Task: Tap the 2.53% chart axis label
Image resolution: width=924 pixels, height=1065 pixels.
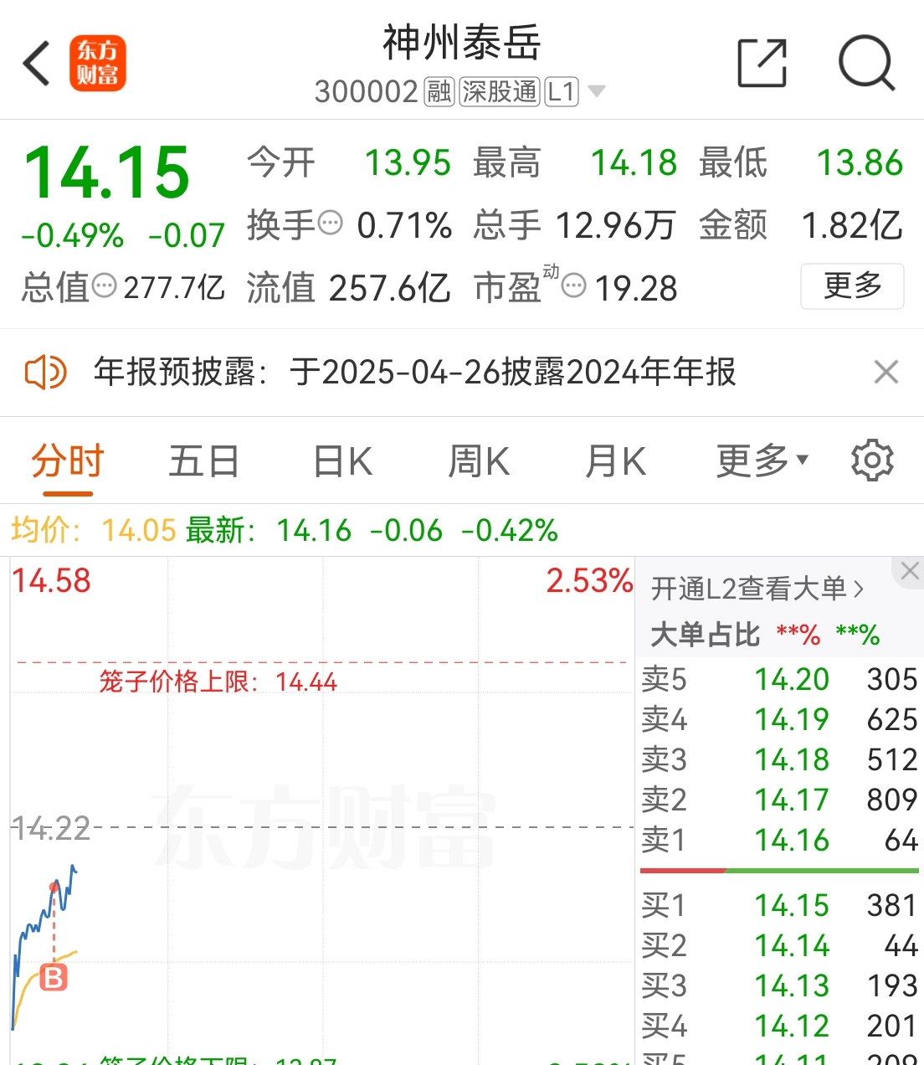Action: pyautogui.click(x=589, y=580)
